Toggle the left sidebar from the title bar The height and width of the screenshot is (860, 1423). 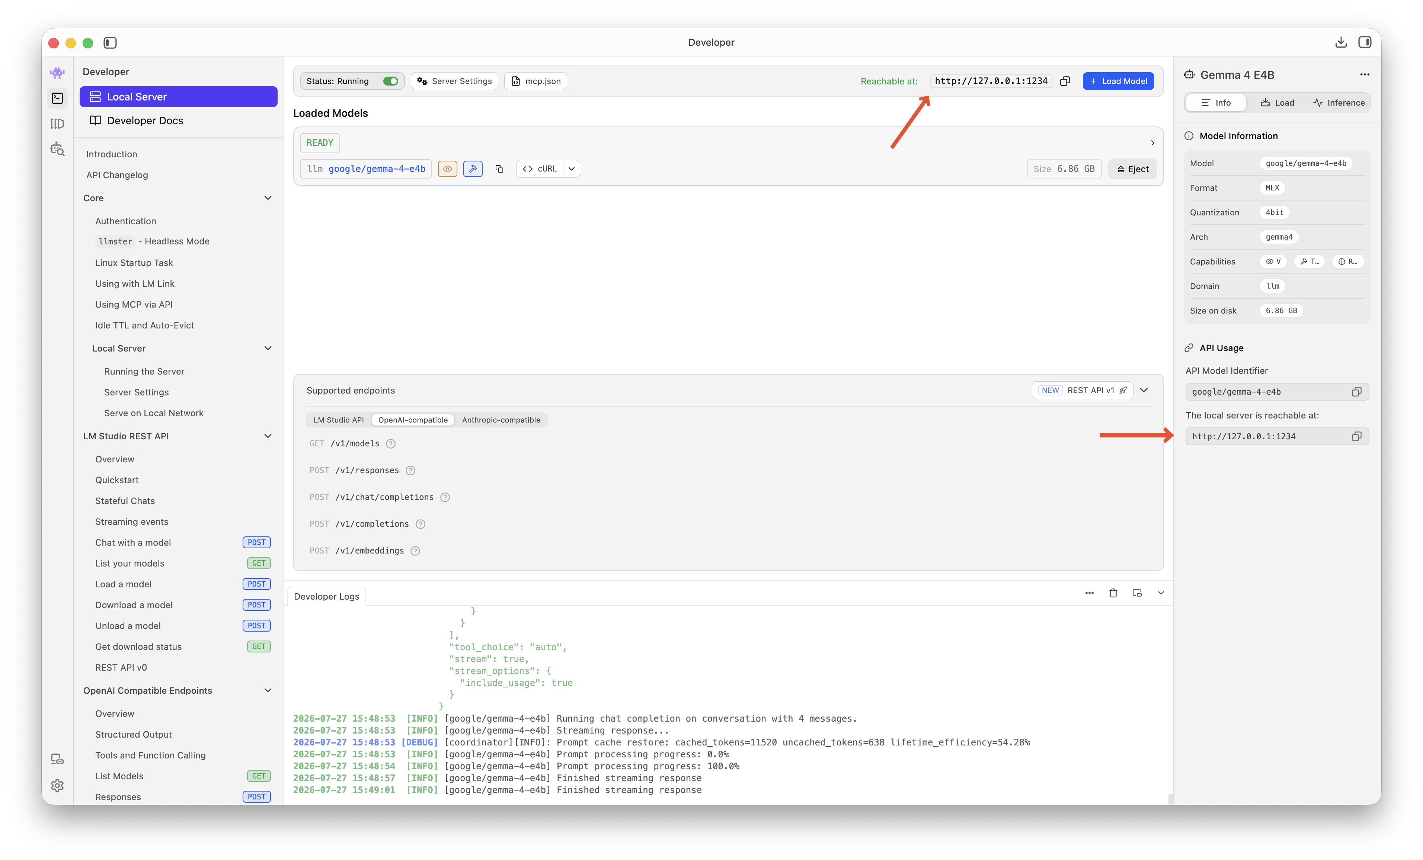click(x=110, y=43)
